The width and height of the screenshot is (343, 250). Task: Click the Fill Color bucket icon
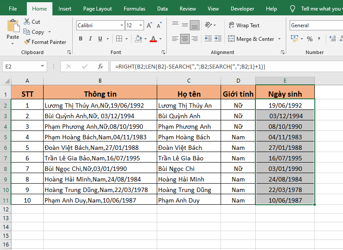tap(138, 39)
